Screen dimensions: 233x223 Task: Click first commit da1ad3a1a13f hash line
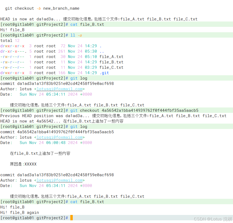[57, 84]
